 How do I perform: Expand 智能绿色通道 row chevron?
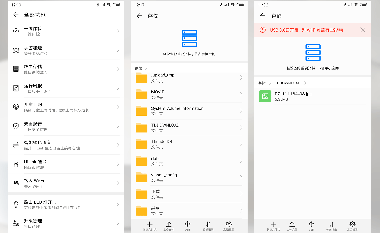(x=118, y=145)
